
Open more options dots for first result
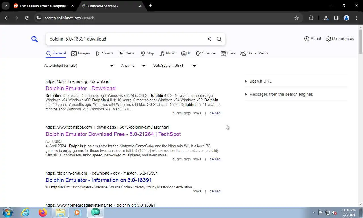[205, 114]
